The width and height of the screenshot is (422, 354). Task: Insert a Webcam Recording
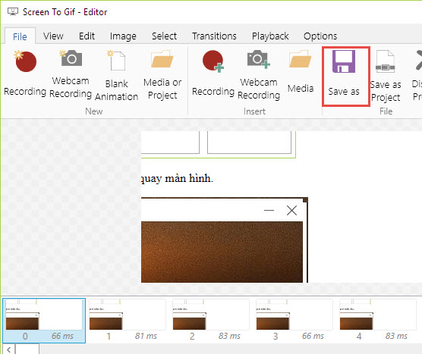259,75
